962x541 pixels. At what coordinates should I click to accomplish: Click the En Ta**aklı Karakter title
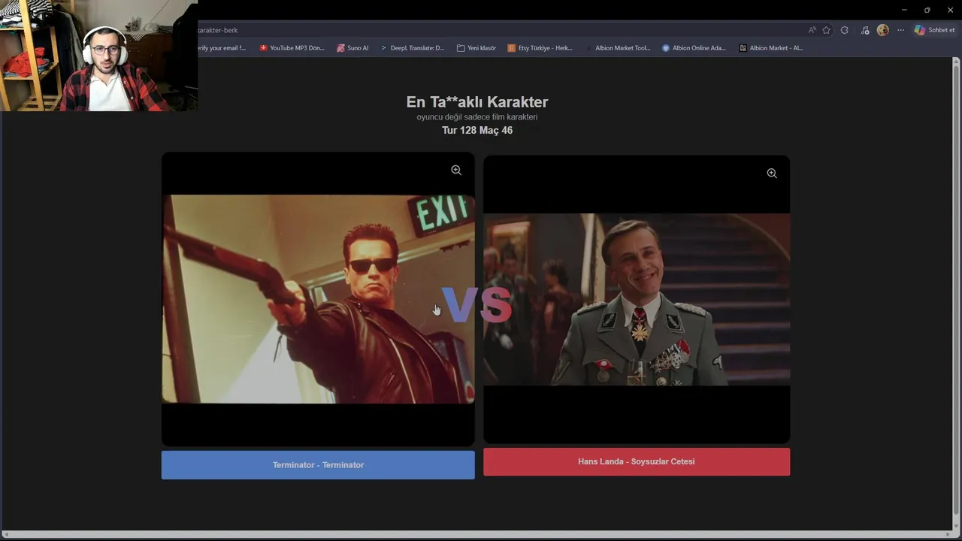point(477,102)
